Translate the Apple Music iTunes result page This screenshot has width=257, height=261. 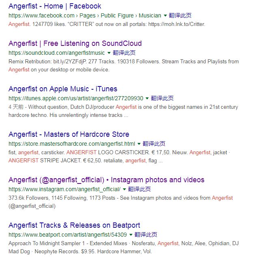click(162, 98)
